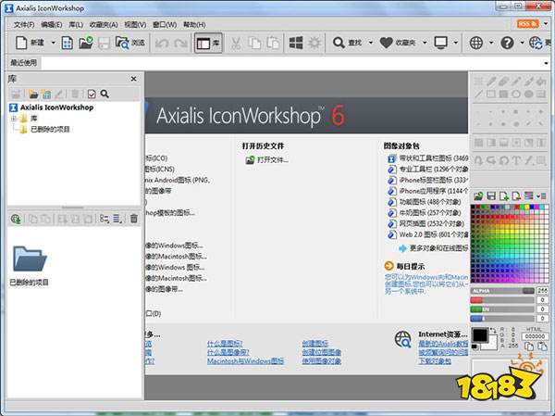Click the globe icon in main toolbar

tap(476, 43)
